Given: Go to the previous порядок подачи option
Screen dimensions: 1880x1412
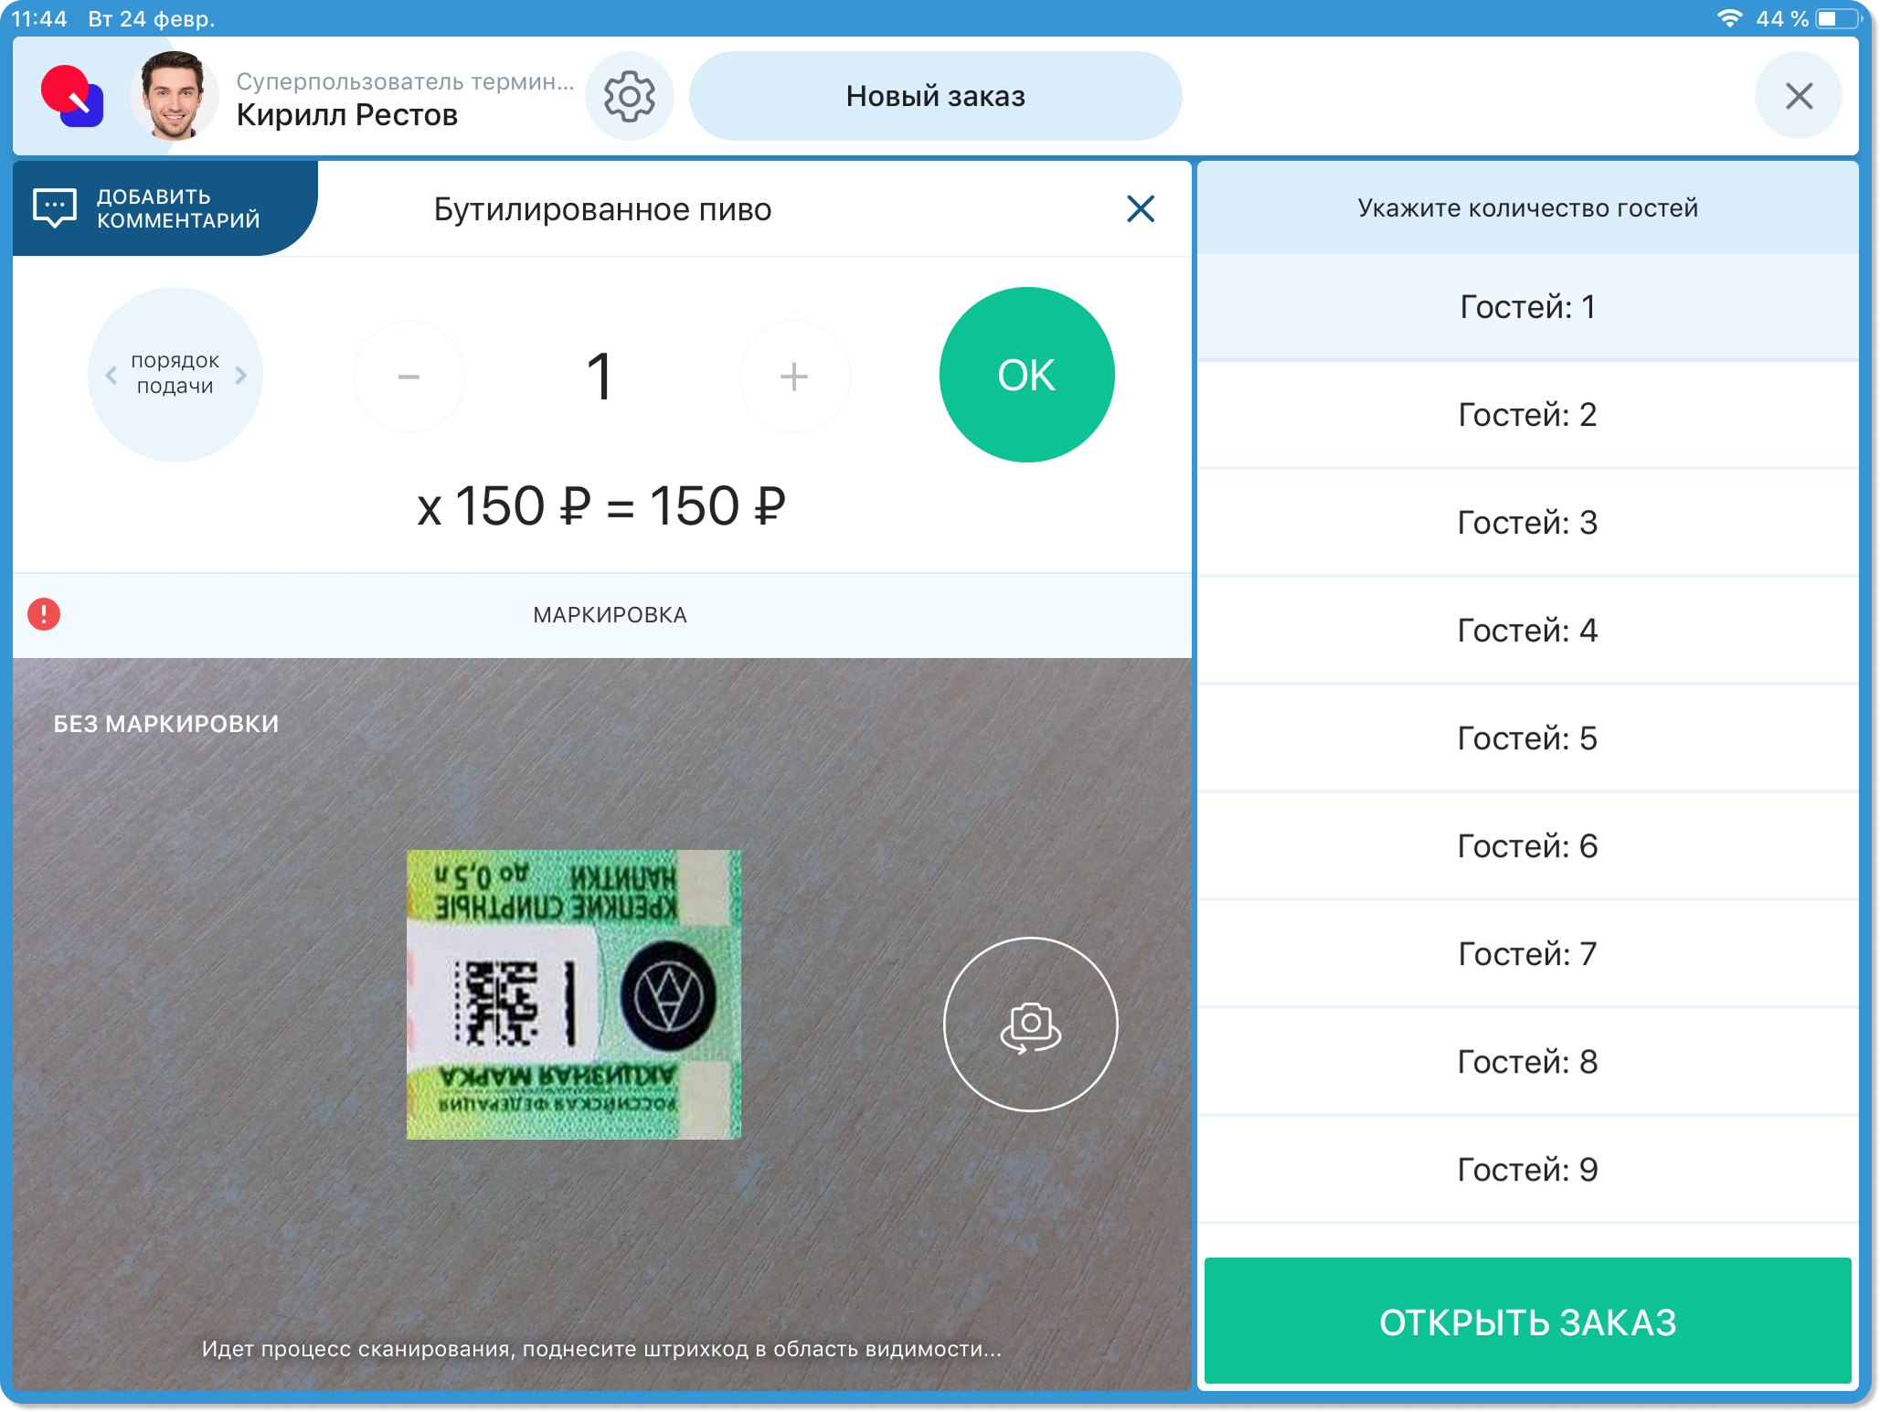Looking at the screenshot, I should pos(112,375).
